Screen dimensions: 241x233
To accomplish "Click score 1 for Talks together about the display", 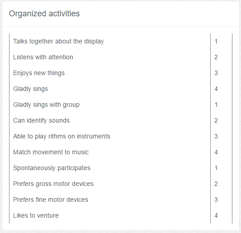I will (216, 41).
